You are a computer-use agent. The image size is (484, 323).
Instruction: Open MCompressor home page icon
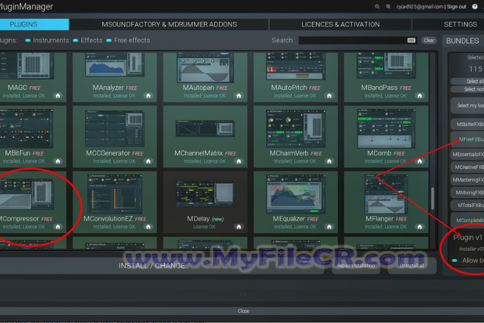(x=58, y=227)
